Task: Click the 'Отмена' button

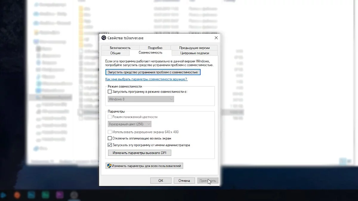Action: [x=184, y=180]
